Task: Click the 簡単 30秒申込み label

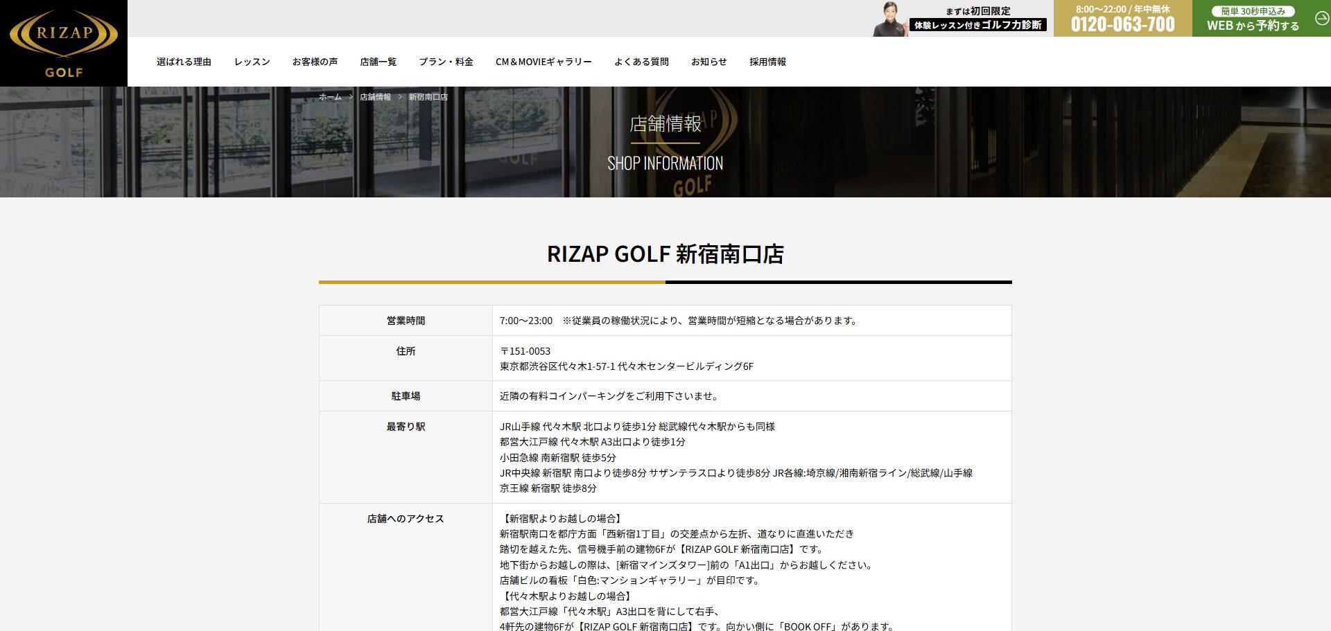Action: point(1253,11)
